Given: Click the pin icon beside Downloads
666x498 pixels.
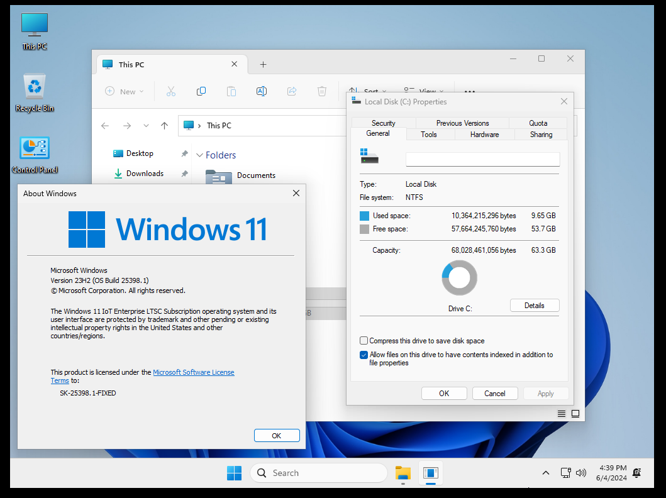Looking at the screenshot, I should 184,174.
